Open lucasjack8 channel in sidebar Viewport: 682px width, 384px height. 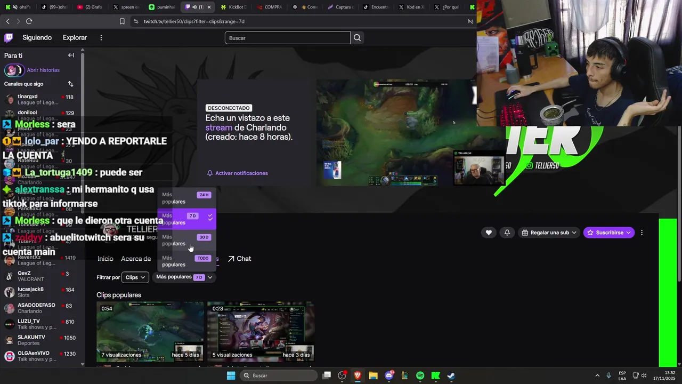coord(40,292)
